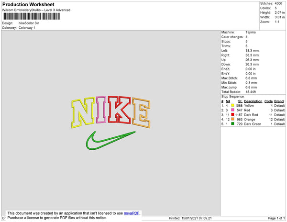Viewport: 287px width, 222px height.
Task: Click the green swoosh embroidery outline
Action: pyautogui.click(x=110, y=141)
